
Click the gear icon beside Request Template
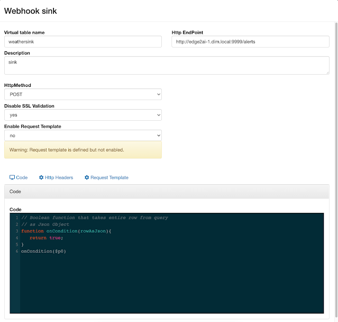point(87,177)
